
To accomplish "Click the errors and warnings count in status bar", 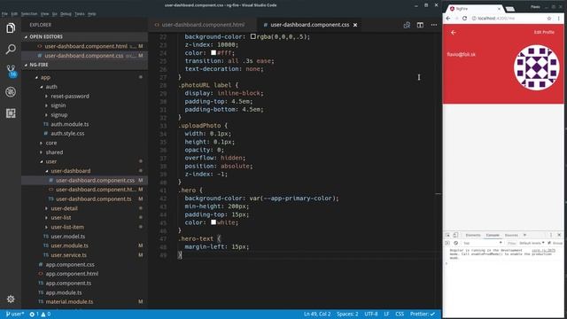I will [x=40, y=314].
